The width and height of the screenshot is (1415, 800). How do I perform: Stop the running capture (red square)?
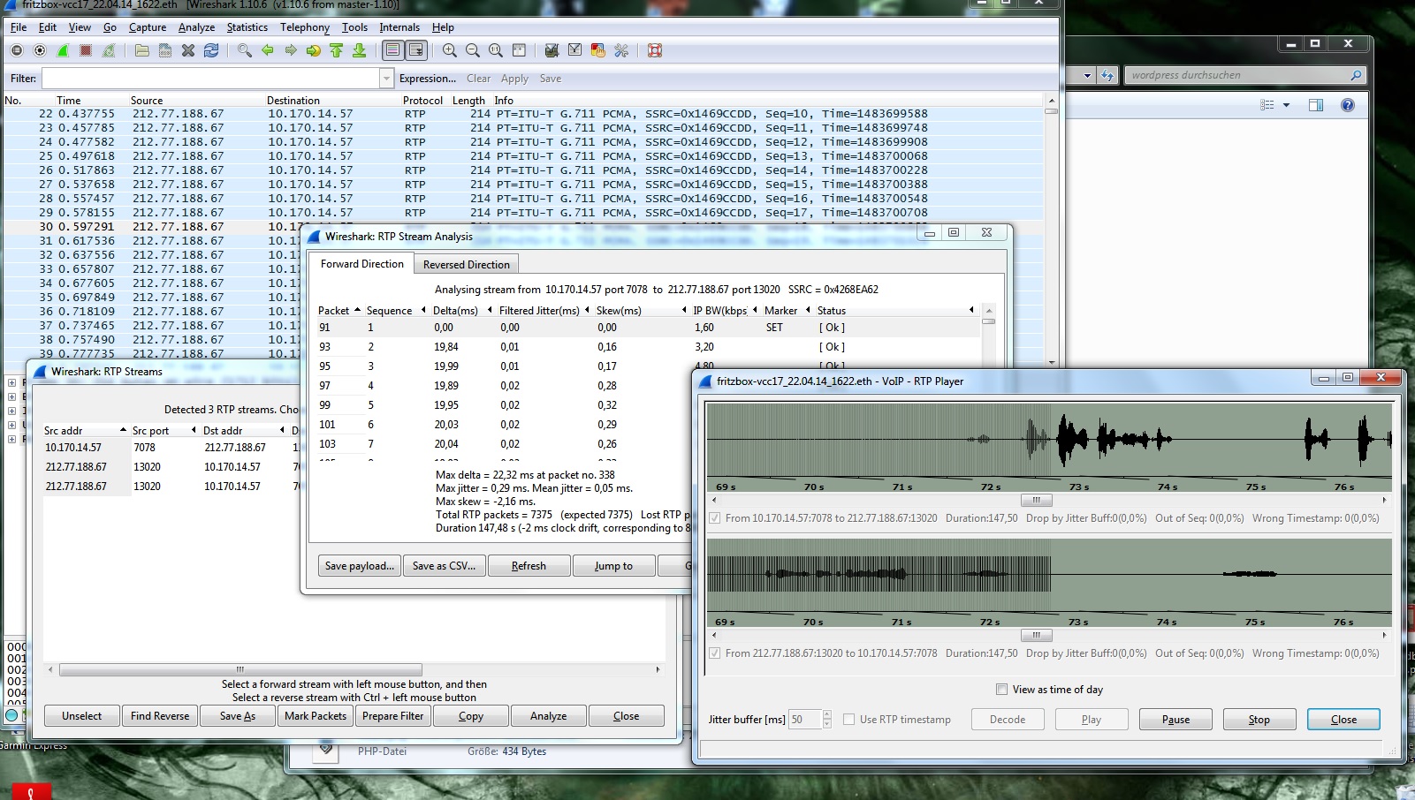click(86, 50)
